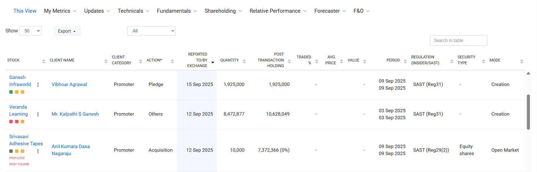This screenshot has width=537, height=172.
Task: Open the All filter dropdown
Action: [x=152, y=31]
